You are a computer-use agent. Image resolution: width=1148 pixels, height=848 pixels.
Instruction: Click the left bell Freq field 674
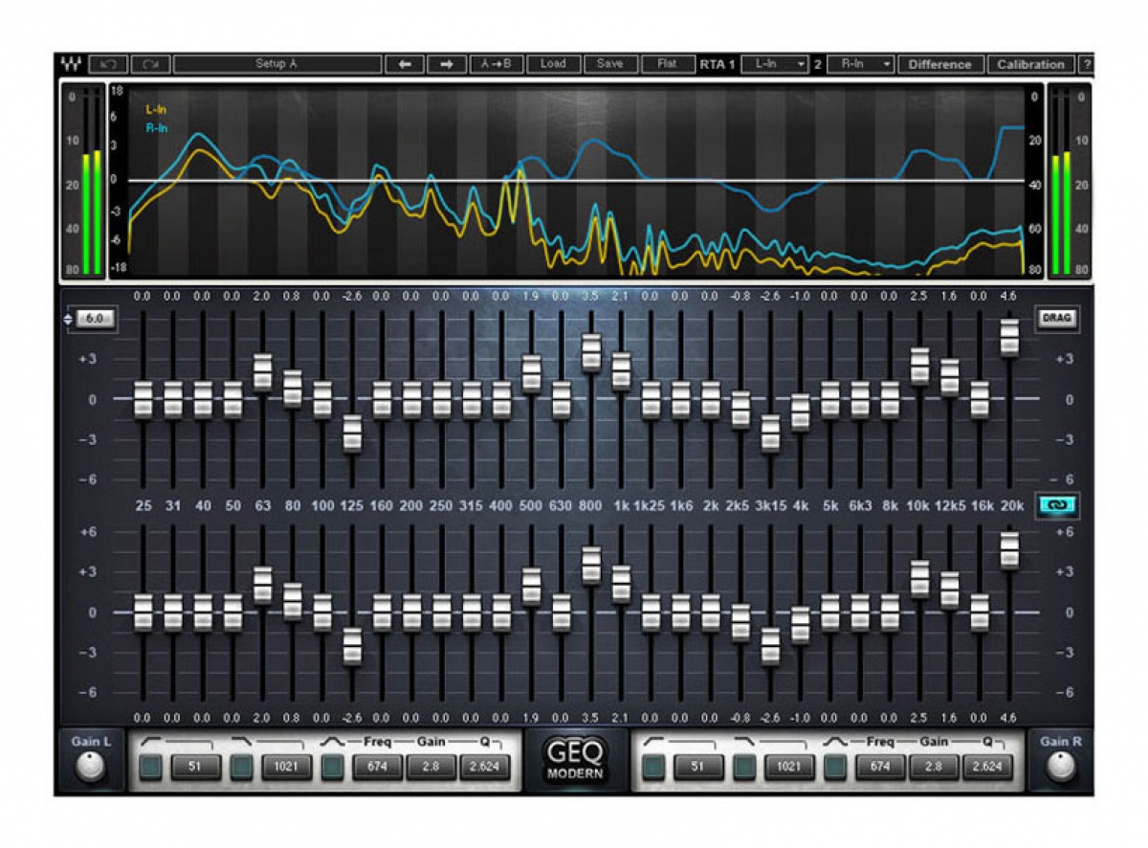[377, 767]
